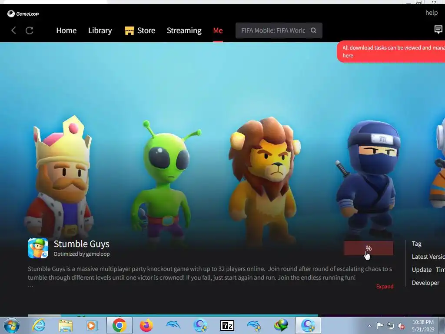Screen dimensions: 445x334
Task: Click the screenshot thumbnail strip below the description
Action: [x=173, y=315]
